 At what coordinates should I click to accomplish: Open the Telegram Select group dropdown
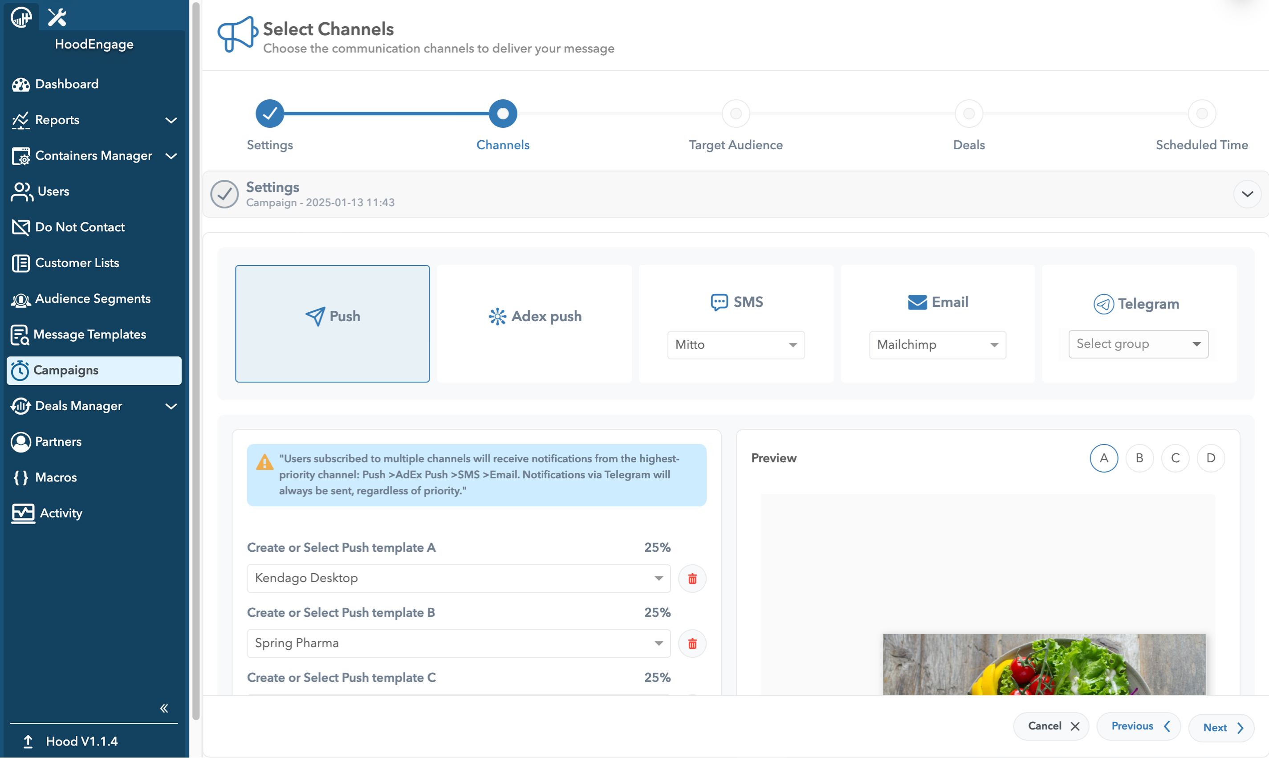point(1138,344)
